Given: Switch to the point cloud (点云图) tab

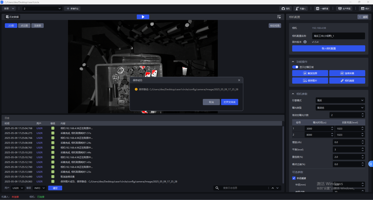Looking at the screenshot, I should 24,26.
